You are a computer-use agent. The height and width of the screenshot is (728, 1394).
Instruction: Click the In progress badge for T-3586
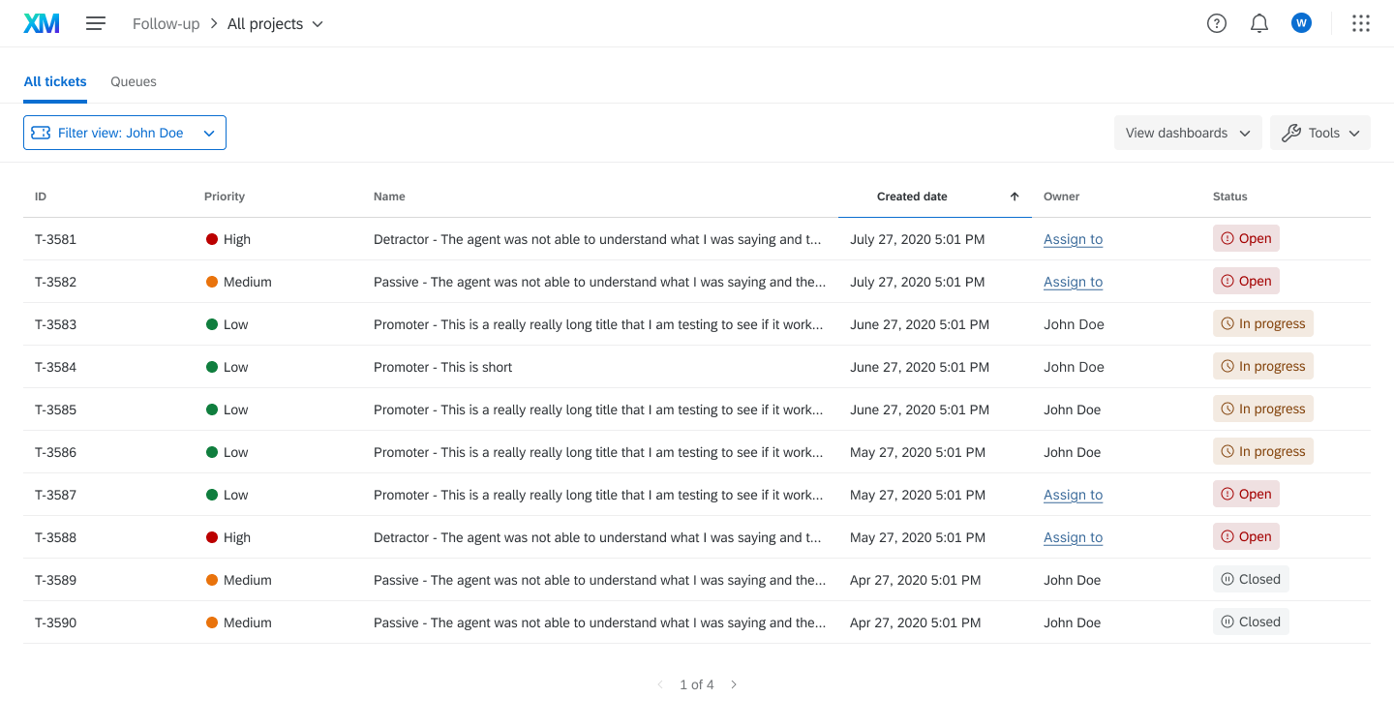(1263, 451)
